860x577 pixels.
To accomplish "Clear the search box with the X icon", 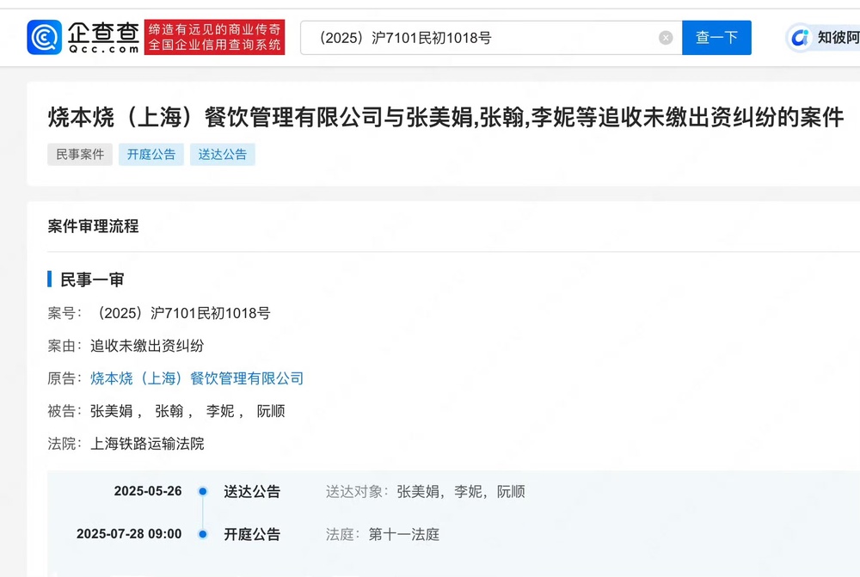I will [x=666, y=38].
